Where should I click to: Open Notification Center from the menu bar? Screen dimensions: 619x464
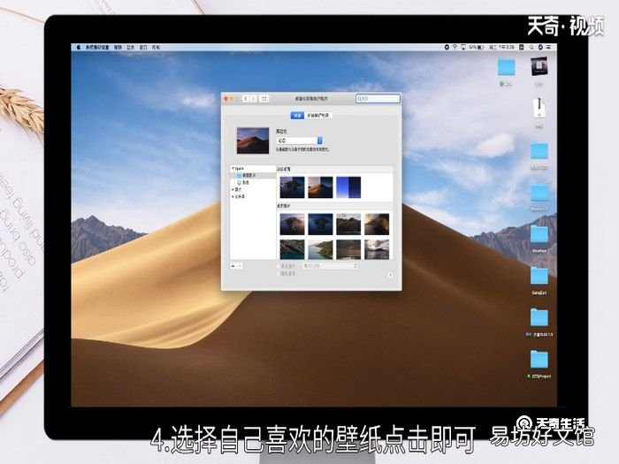click(x=548, y=47)
